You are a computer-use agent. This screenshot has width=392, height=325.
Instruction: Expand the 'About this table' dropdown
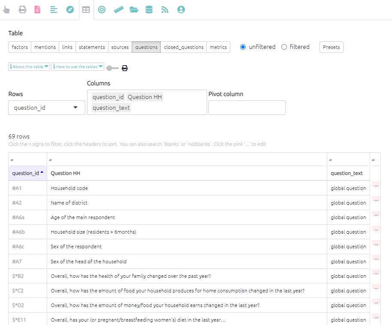point(29,67)
